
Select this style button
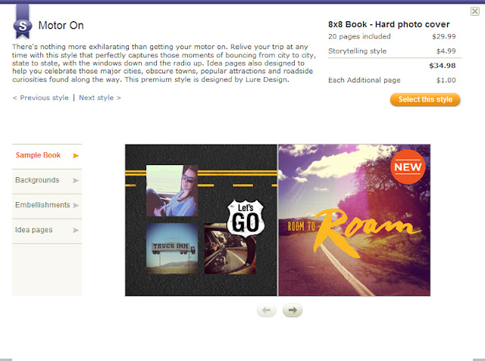425,99
